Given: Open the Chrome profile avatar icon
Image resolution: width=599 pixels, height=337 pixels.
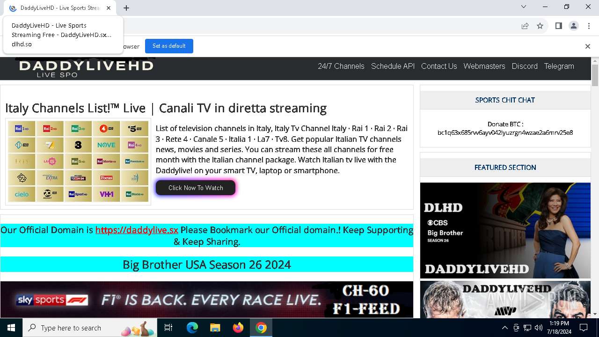Looking at the screenshot, I should coord(574,26).
